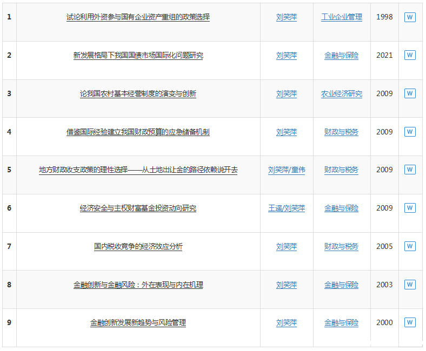Click the W icon for the 1998 article
Viewport: 426px width, 351px height.
pyautogui.click(x=410, y=17)
